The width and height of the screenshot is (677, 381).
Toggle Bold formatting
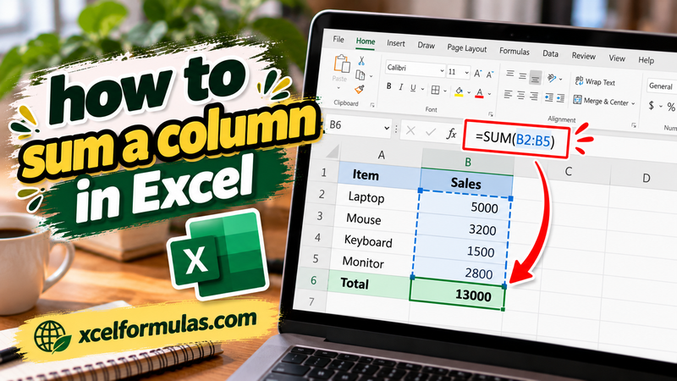(388, 86)
